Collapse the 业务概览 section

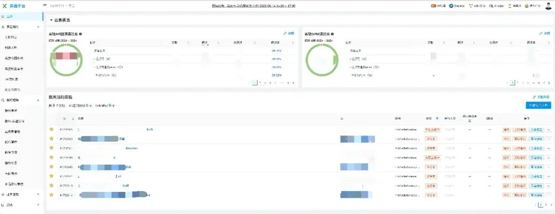pyautogui.click(x=51, y=20)
